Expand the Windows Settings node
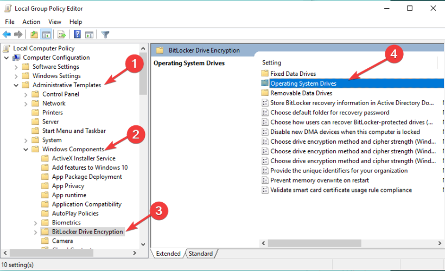The height and width of the screenshot is (271, 445). click(x=16, y=76)
